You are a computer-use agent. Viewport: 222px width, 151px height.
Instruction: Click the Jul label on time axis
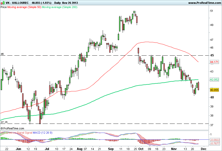click(x=47, y=149)
